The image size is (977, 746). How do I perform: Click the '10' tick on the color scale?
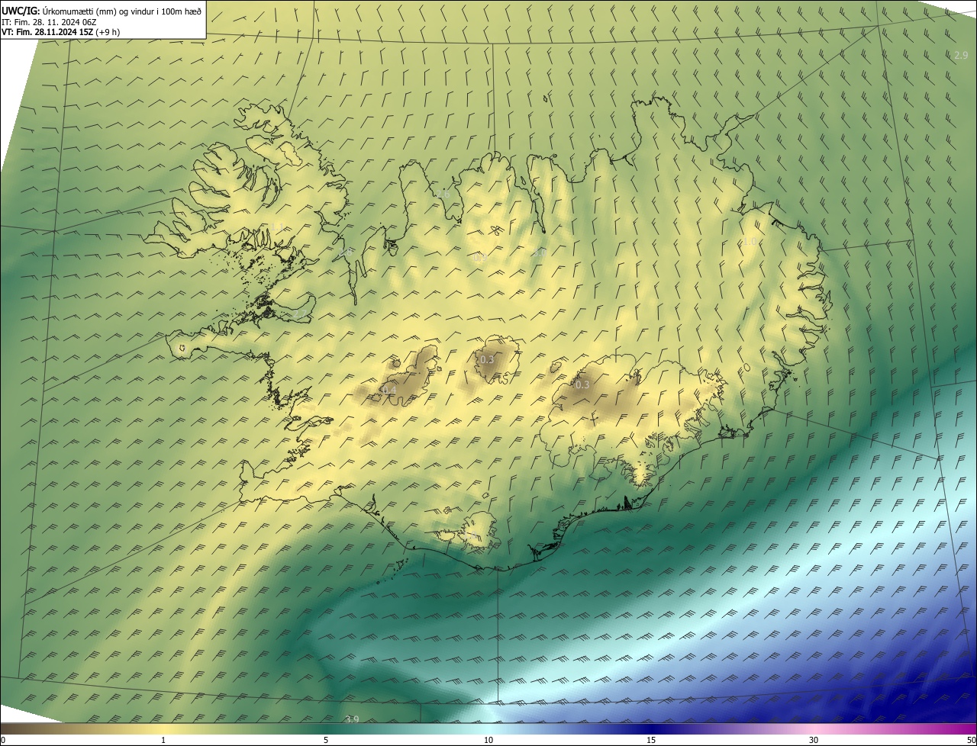[488, 740]
